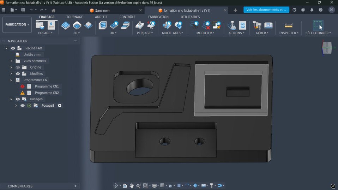Switch to the ADDITIF tab
Viewport: 338px width, 190px height.
[x=101, y=17]
